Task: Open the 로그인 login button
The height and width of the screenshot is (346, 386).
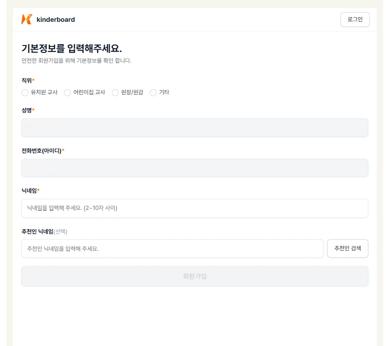Action: pos(355,20)
